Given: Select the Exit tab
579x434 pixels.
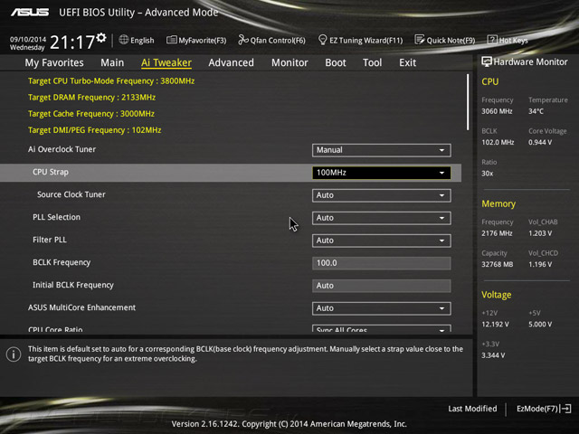Looking at the screenshot, I should tap(408, 62).
